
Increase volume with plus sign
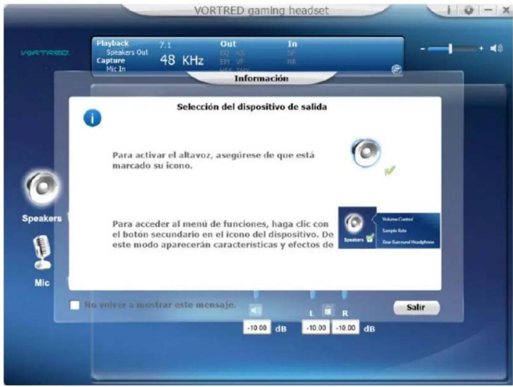(x=481, y=49)
